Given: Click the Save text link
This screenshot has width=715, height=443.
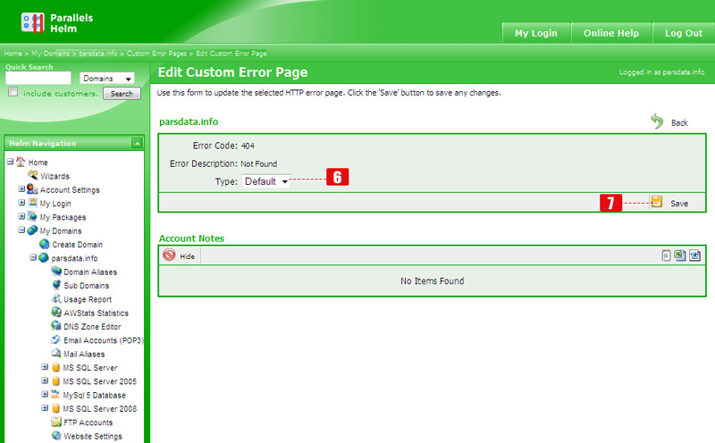Looking at the screenshot, I should point(679,204).
